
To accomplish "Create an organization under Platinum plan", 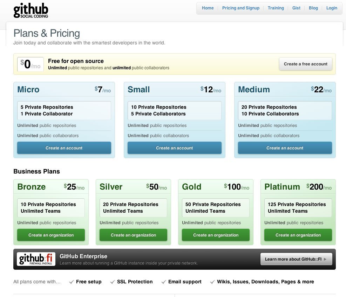I will pos(298,235).
